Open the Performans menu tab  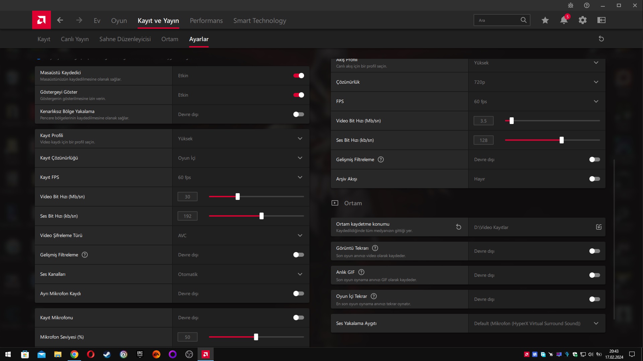[206, 21]
